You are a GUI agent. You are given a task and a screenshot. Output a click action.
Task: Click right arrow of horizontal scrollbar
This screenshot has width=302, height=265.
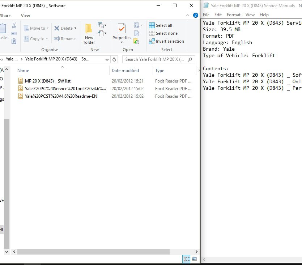196,252
